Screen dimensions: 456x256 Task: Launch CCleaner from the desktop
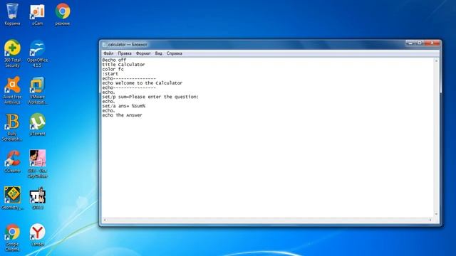[12, 161]
